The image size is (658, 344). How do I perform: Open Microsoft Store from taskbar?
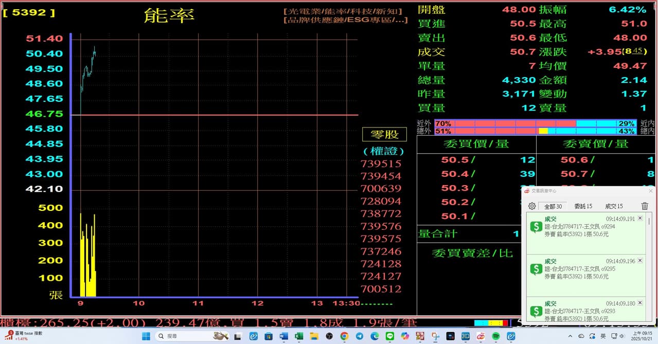click(268, 336)
